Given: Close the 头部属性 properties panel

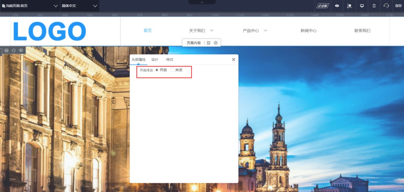Looking at the screenshot, I should click(234, 59).
